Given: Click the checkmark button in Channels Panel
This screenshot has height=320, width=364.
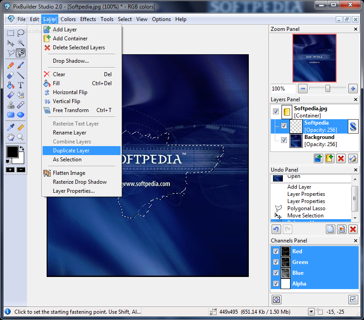Looking at the screenshot, I should pos(353,299).
